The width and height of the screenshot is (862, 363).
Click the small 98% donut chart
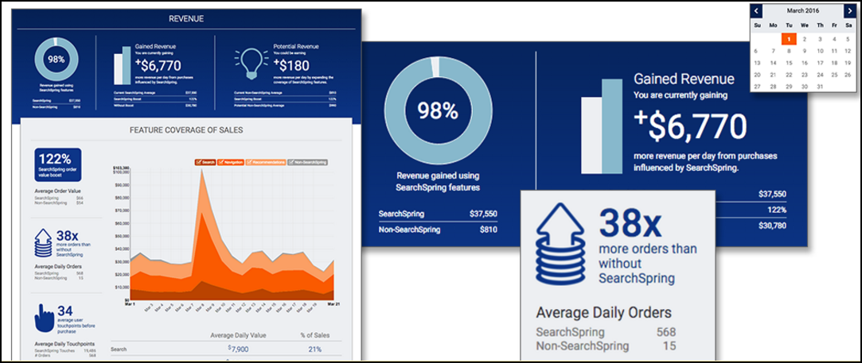pyautogui.click(x=56, y=59)
